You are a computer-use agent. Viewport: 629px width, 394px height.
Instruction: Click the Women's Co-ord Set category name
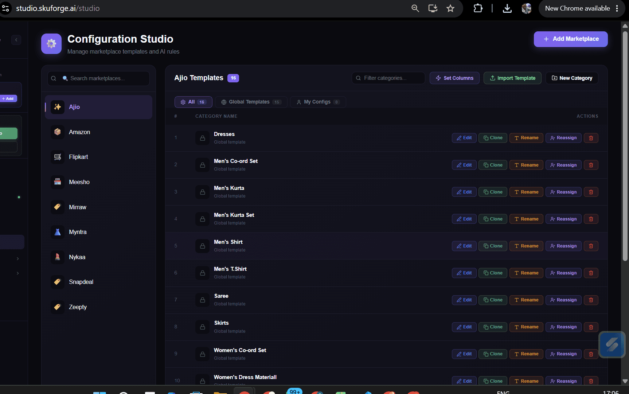coord(240,350)
